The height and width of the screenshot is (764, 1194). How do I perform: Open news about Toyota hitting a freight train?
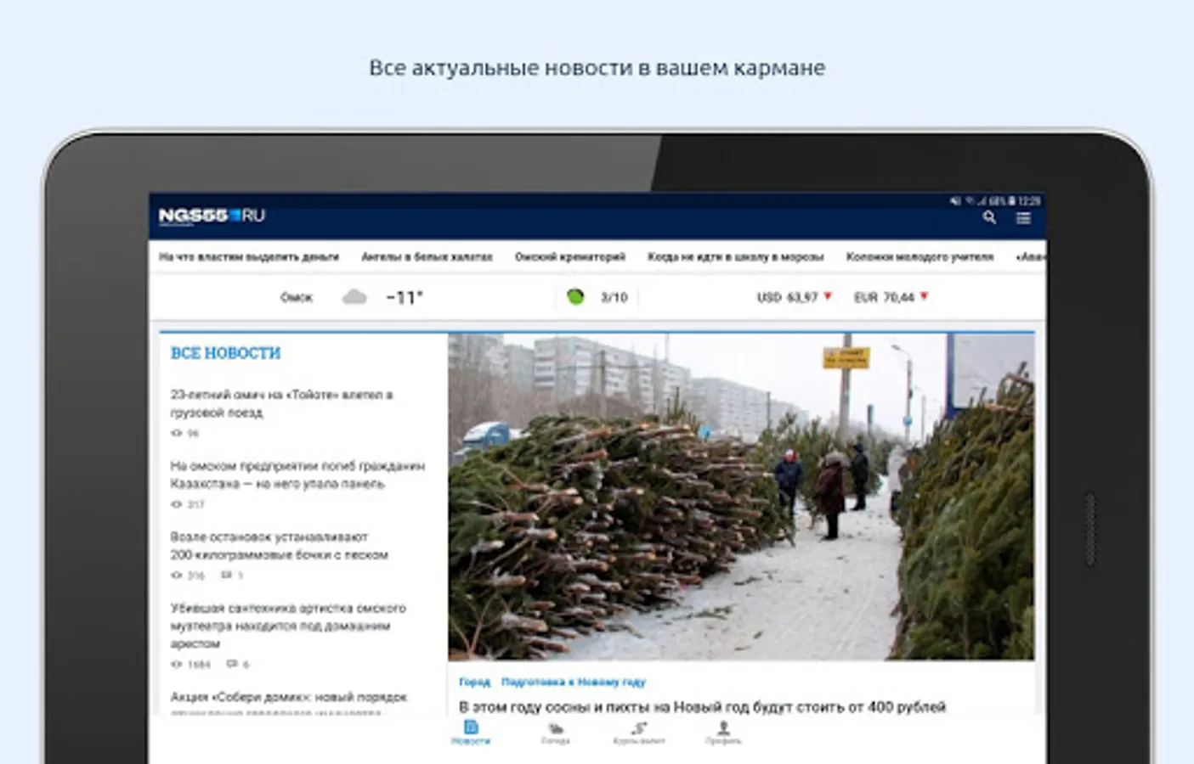[281, 403]
